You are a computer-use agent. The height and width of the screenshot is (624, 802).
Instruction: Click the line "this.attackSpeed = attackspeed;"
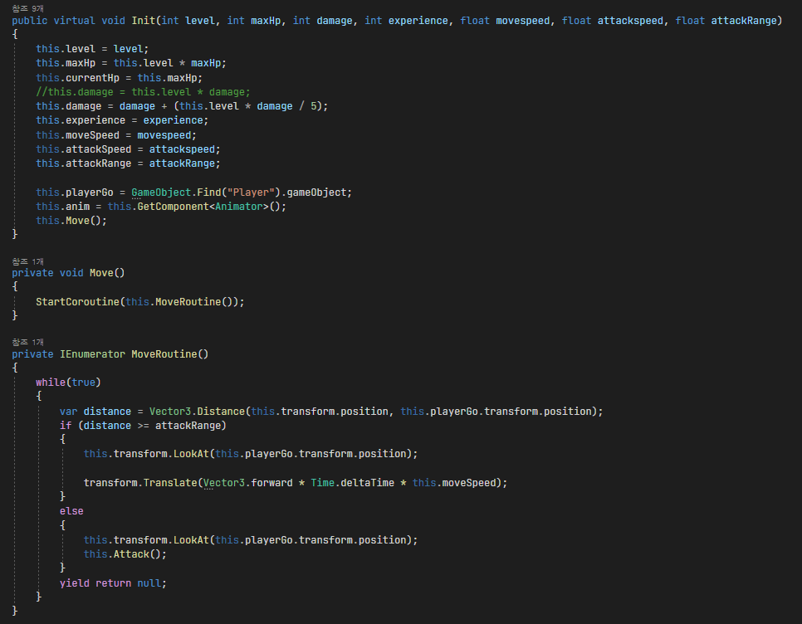128,149
